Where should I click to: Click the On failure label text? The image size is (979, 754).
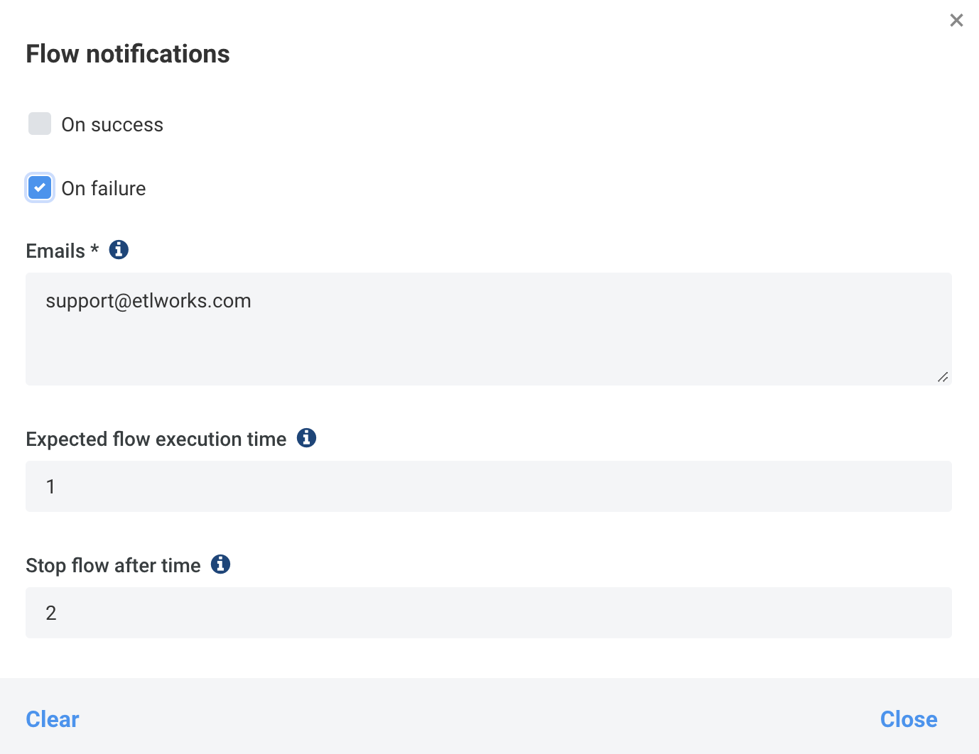click(x=104, y=189)
